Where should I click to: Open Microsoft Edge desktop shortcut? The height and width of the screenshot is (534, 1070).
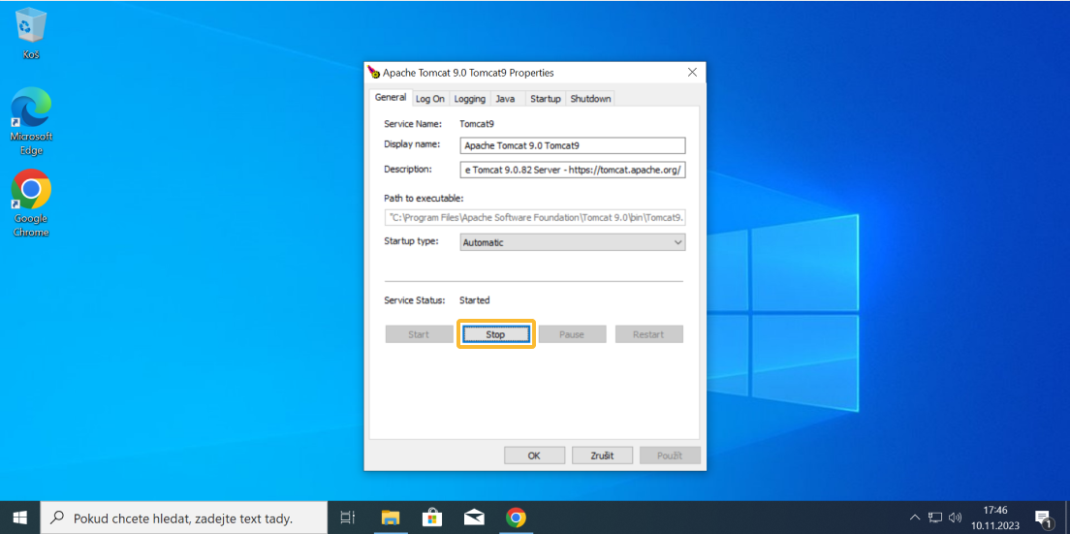[x=31, y=121]
